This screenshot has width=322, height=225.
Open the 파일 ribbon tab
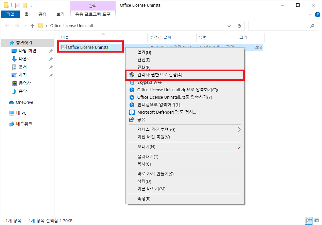tap(10, 14)
